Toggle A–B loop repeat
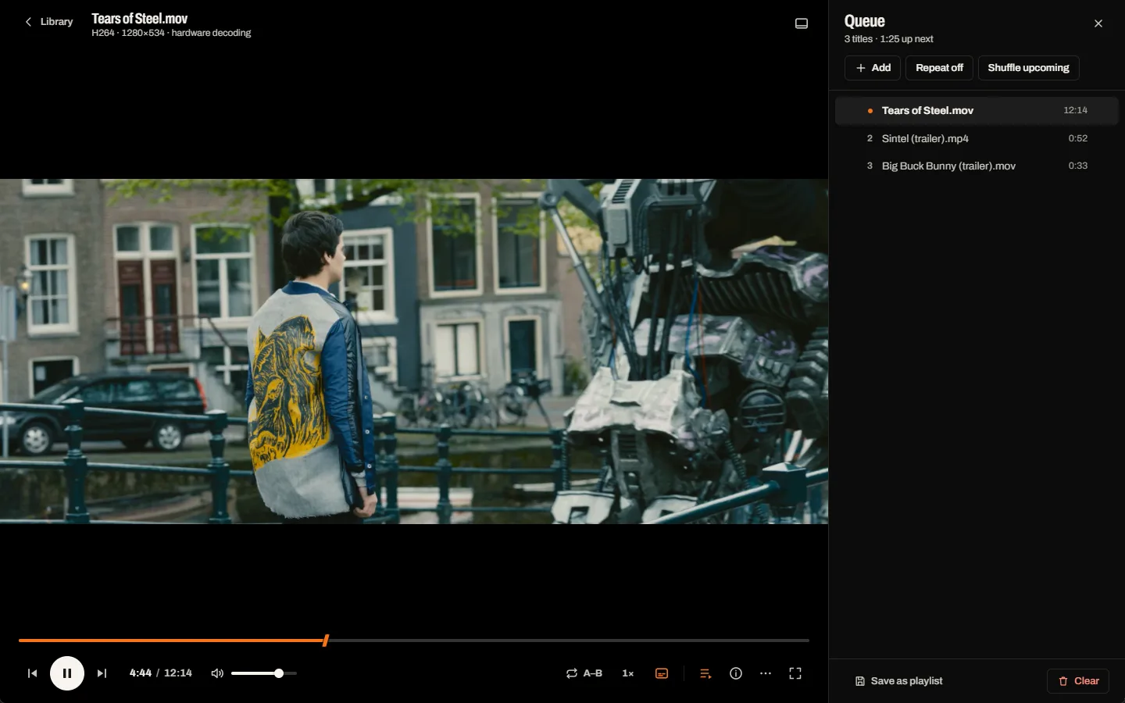1125x703 pixels. click(x=584, y=673)
